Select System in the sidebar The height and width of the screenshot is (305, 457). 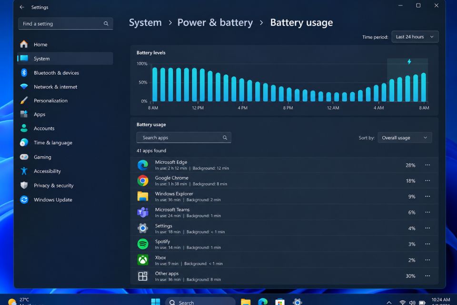pos(65,58)
